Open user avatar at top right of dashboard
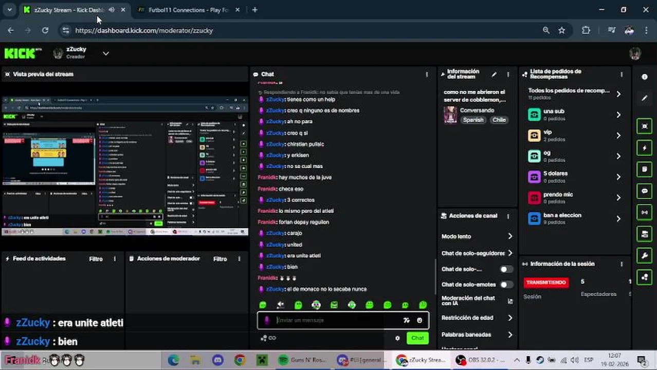The width and height of the screenshot is (657, 370). 635,53
